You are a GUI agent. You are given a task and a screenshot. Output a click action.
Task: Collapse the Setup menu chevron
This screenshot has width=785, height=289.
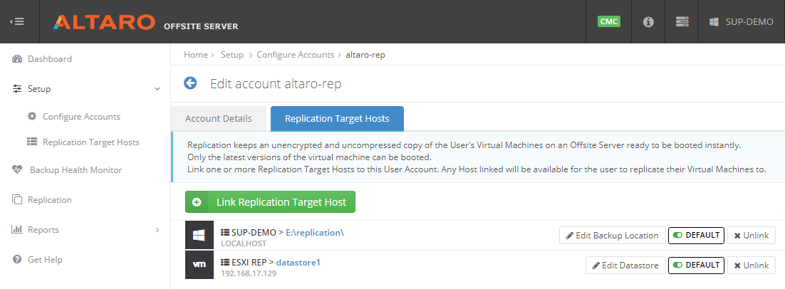(157, 89)
